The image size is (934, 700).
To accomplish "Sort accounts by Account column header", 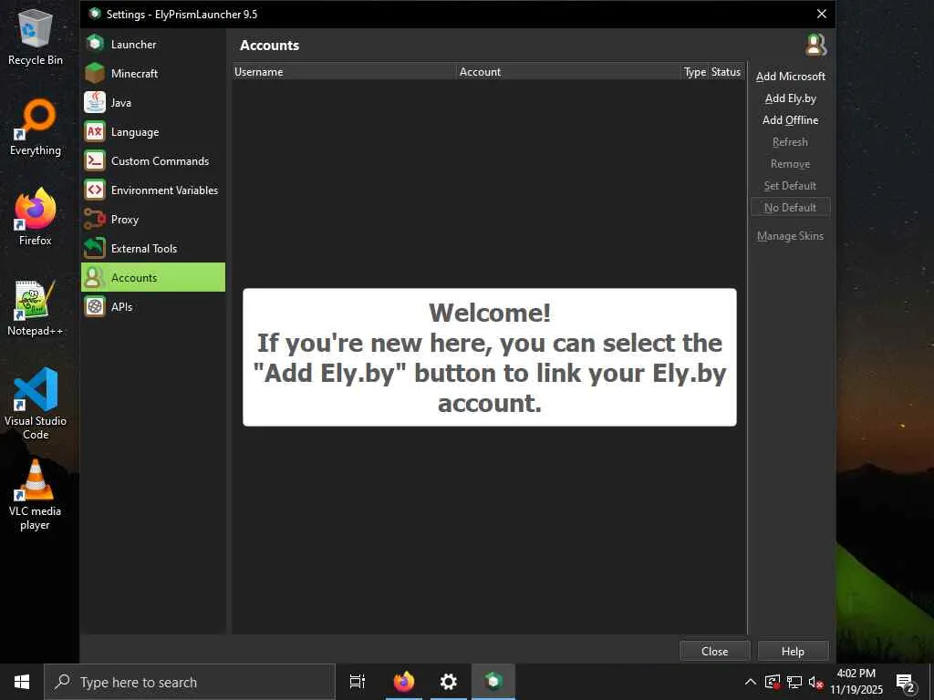I will point(569,71).
